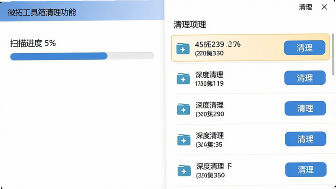This screenshot has width=336, height=189.
Task: Click 清理 button in bottom list row
Action: click(306, 170)
